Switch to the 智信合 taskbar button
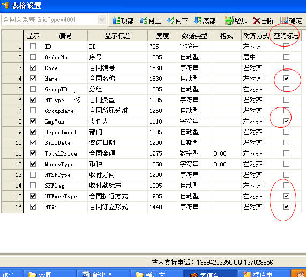Image resolution: width=306 pixels, height=277 pixels. 210,273
